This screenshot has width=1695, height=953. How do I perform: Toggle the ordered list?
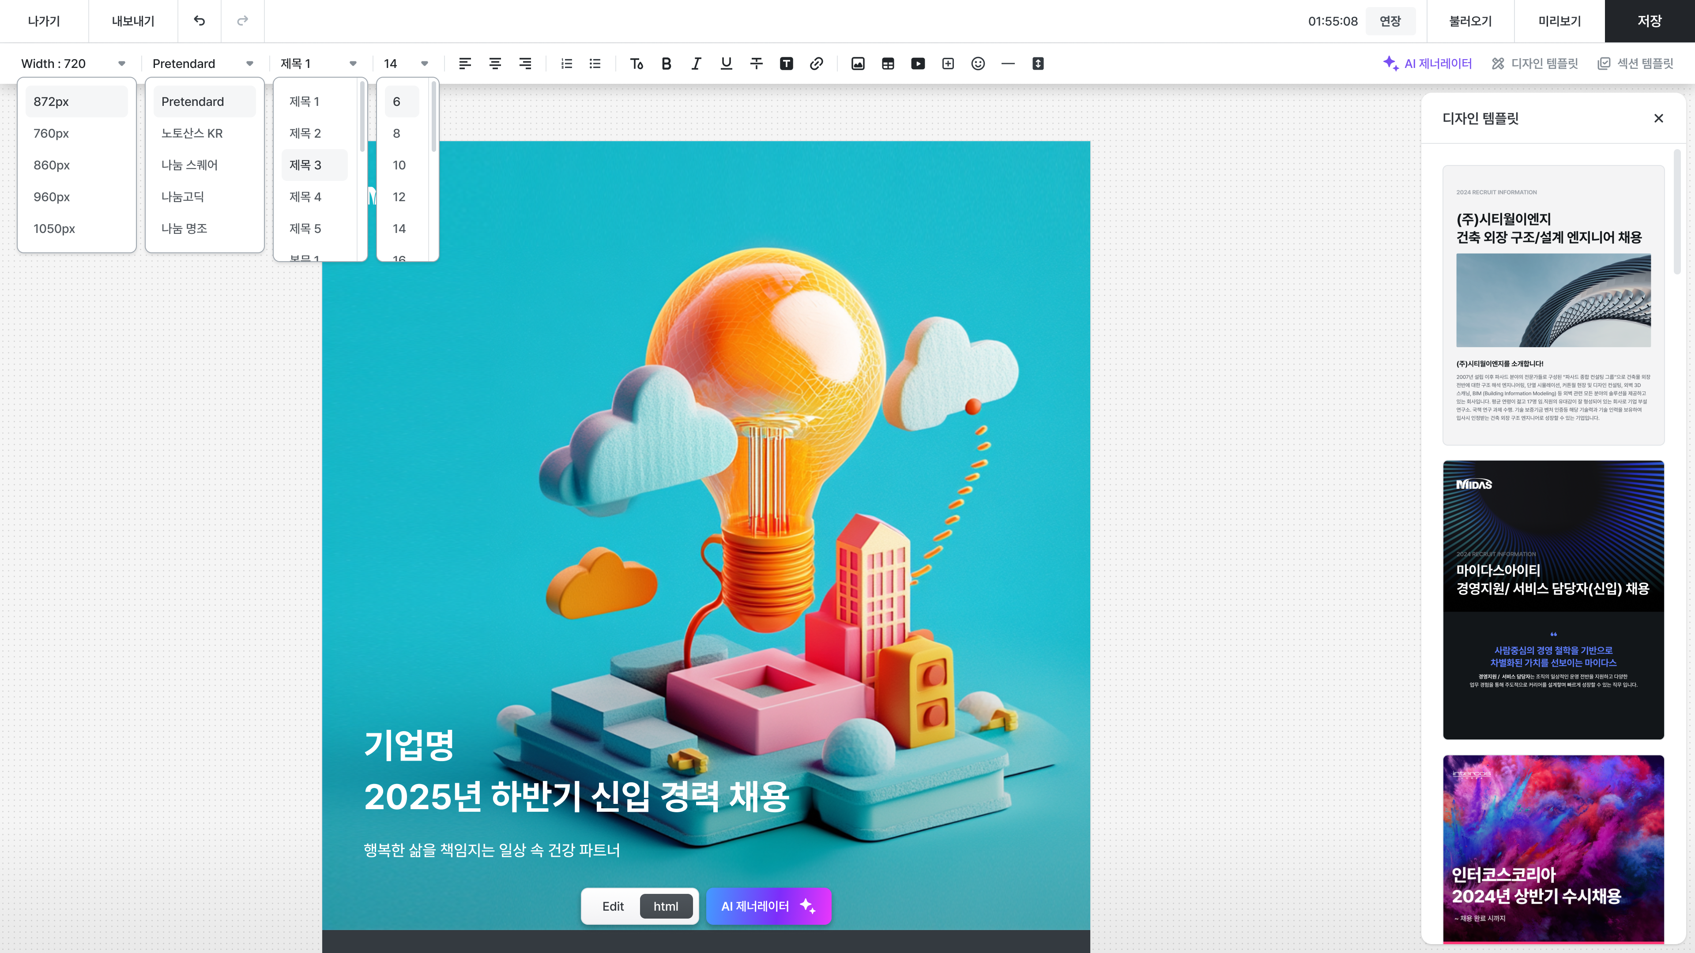565,63
